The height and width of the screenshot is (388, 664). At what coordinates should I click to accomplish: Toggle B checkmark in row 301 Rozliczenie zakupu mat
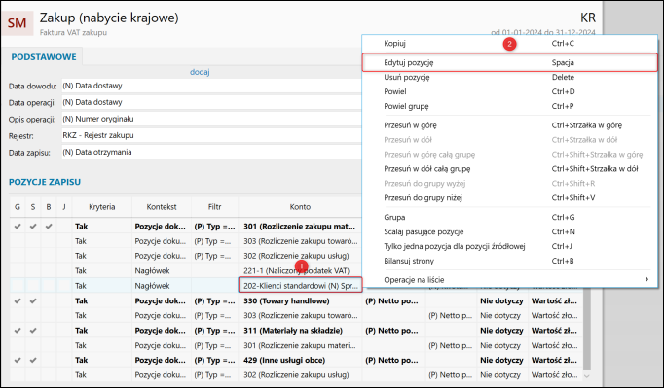pyautogui.click(x=49, y=227)
